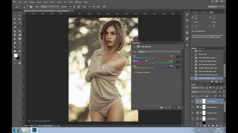Screen dimensions: 238x133
Task: Open the Window menu
Action: click(78, 2)
